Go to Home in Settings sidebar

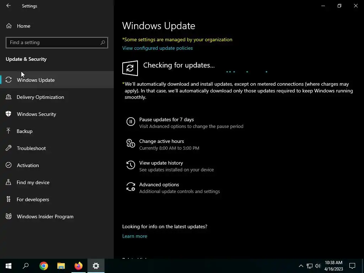click(x=57, y=26)
